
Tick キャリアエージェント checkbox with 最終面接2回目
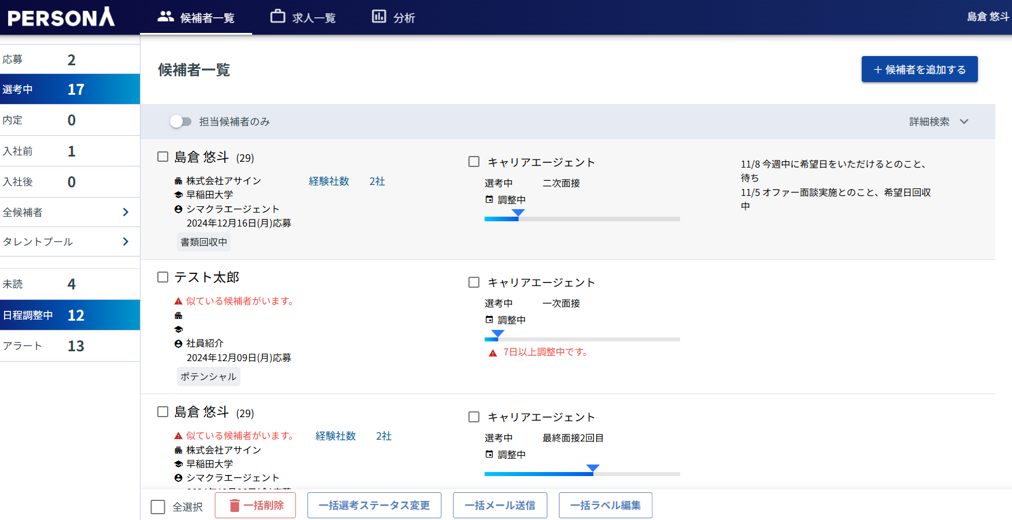(x=474, y=417)
